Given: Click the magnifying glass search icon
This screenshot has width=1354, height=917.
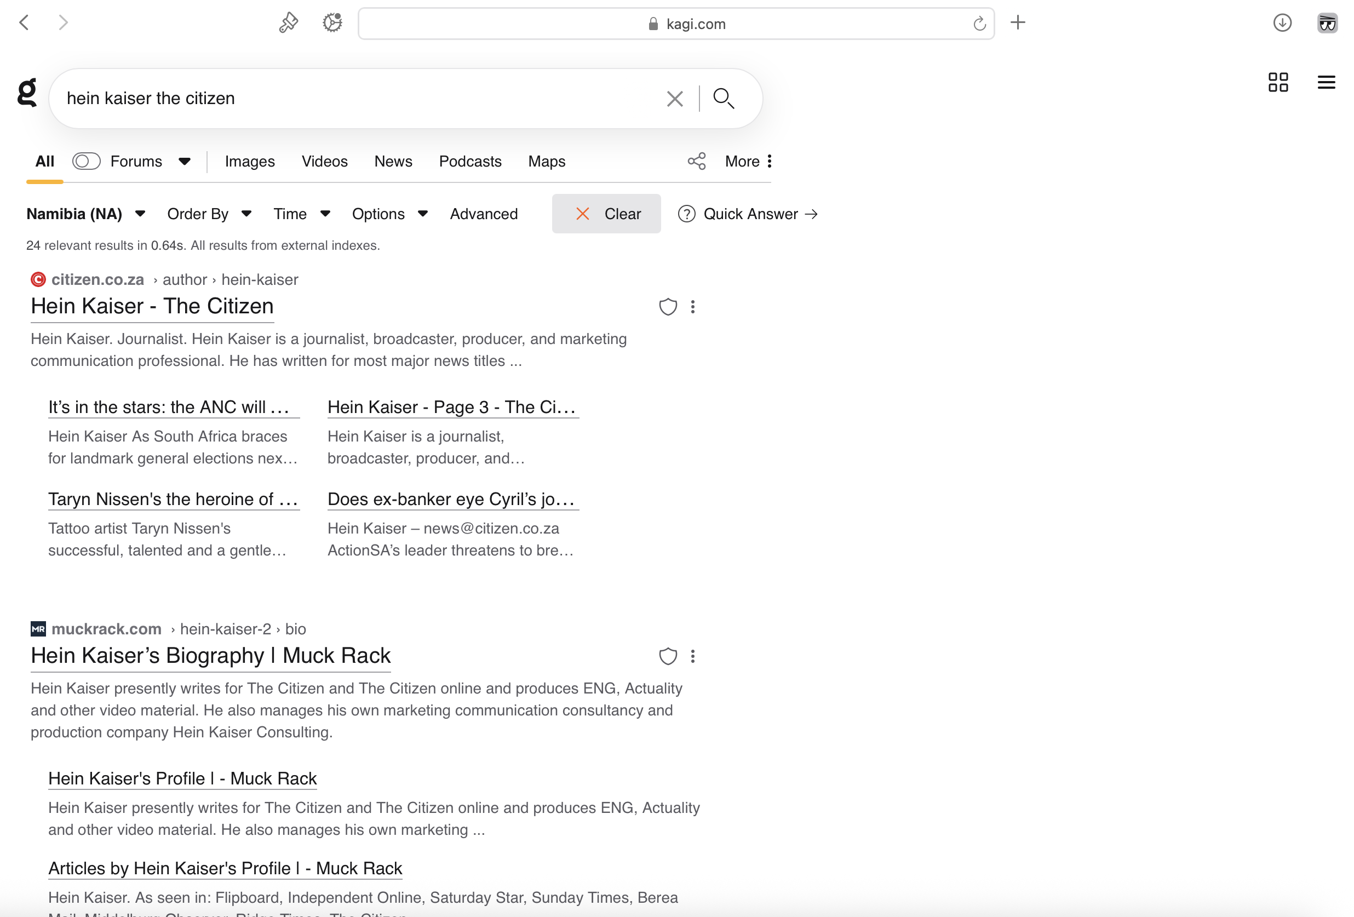Looking at the screenshot, I should point(723,99).
